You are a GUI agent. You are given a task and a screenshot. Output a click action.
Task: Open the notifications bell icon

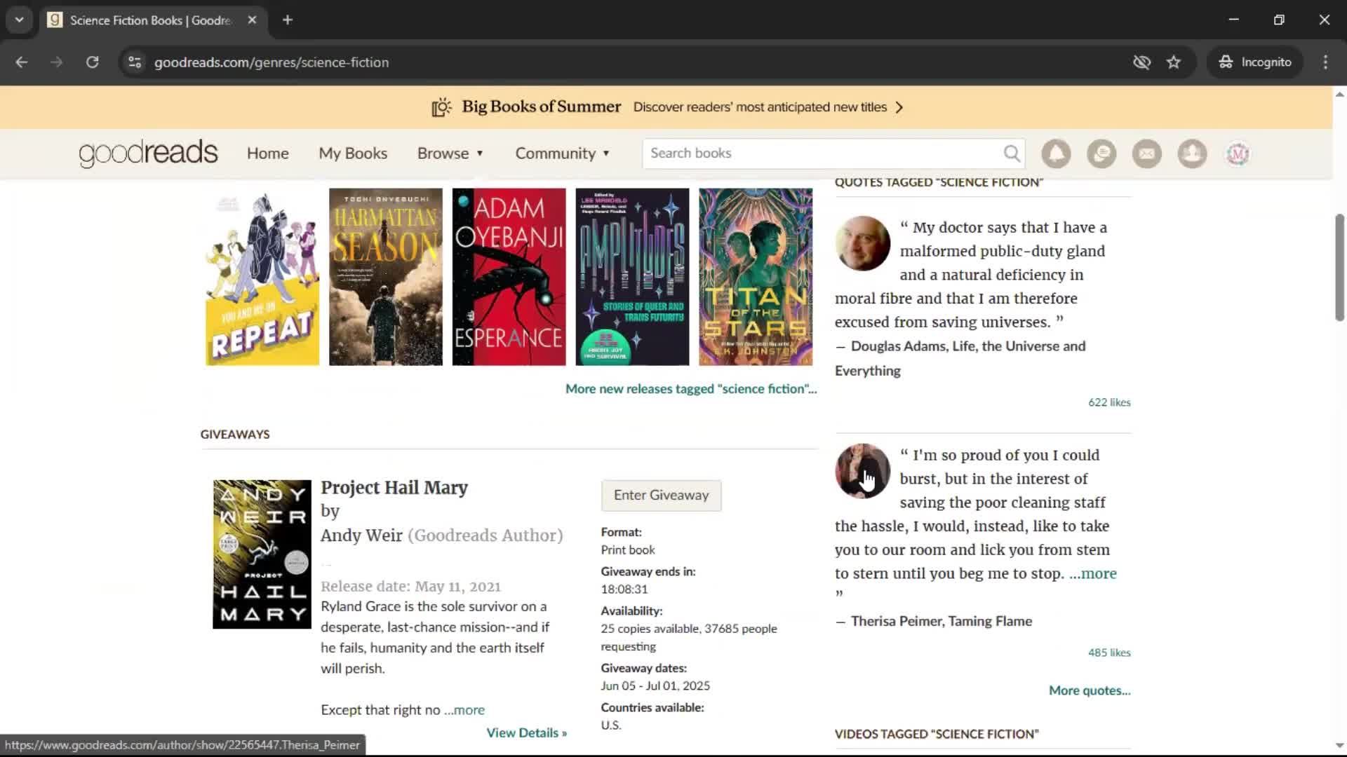[1056, 154]
